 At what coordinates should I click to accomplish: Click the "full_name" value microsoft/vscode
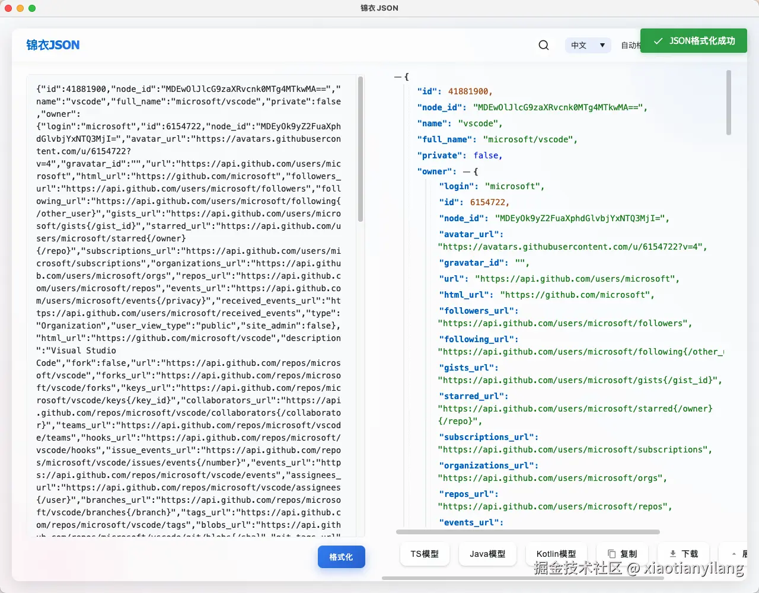(528, 139)
